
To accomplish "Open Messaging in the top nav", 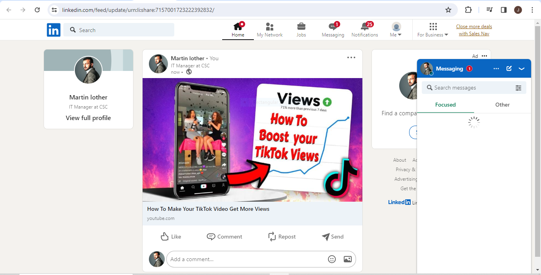I will click(333, 30).
